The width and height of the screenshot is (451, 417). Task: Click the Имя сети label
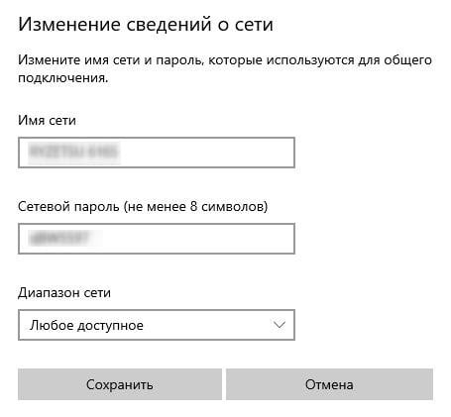[x=47, y=120]
